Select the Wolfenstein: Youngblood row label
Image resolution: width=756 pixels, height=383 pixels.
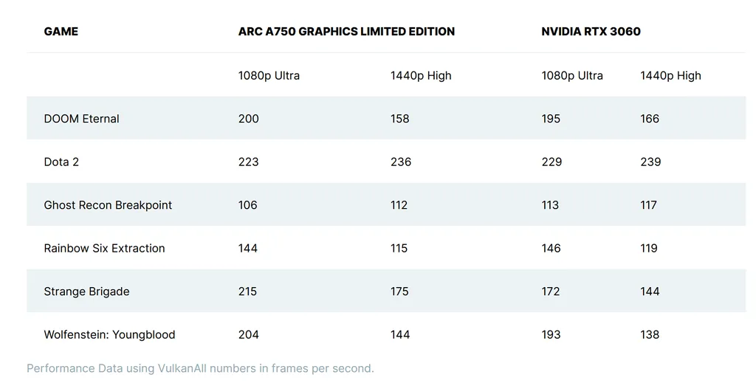point(109,335)
